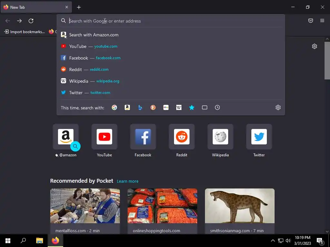330x247 pixels.
Task: Go forward one page
Action: [x=19, y=21]
